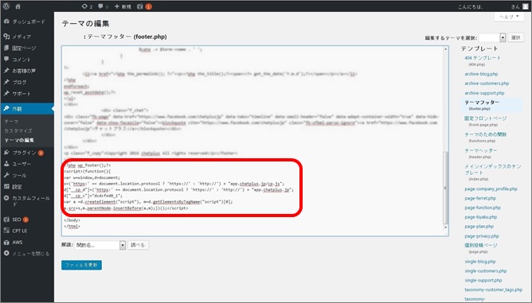Image resolution: width=532 pixels, height=303 pixels.
Task: Click the AWS sidebar icon
Action: (x=6, y=243)
